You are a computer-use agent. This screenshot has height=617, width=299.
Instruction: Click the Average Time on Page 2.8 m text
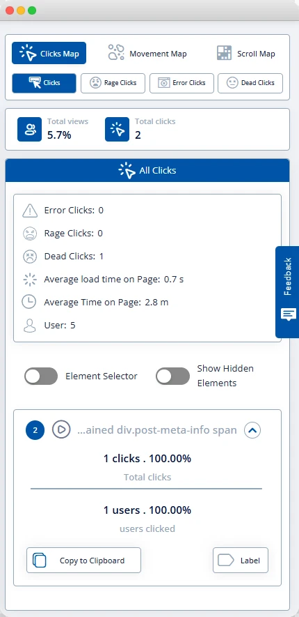click(x=106, y=303)
